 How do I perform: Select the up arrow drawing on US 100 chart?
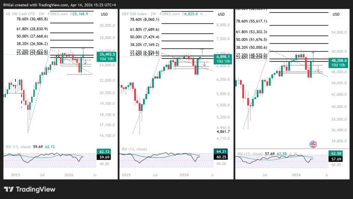[83, 51]
